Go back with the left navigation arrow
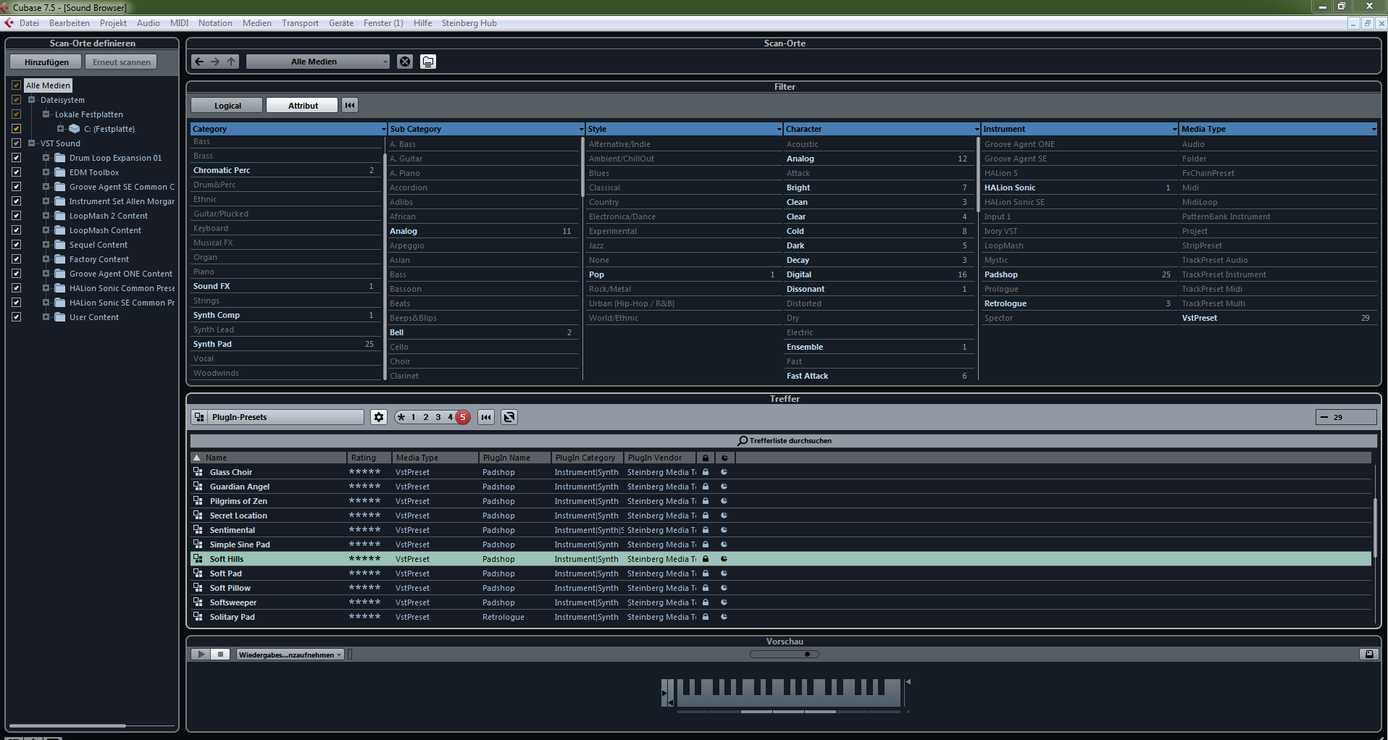The height and width of the screenshot is (740, 1388). (x=199, y=62)
